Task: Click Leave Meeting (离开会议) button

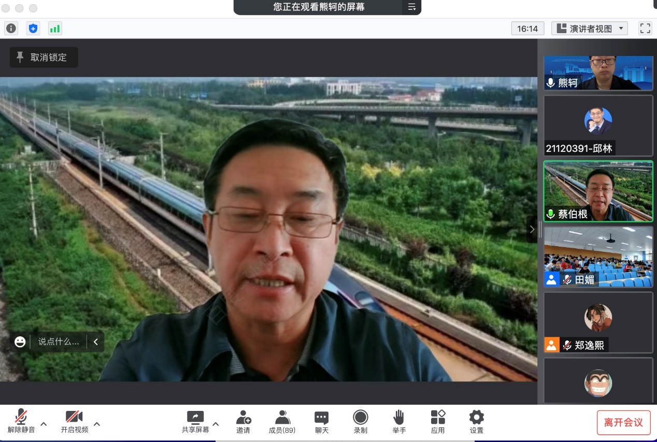Action: pyautogui.click(x=623, y=422)
